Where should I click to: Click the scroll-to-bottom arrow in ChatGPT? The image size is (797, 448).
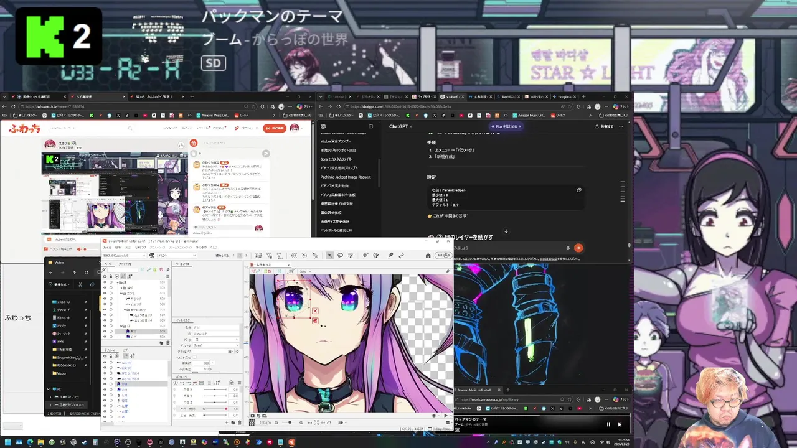tap(506, 231)
